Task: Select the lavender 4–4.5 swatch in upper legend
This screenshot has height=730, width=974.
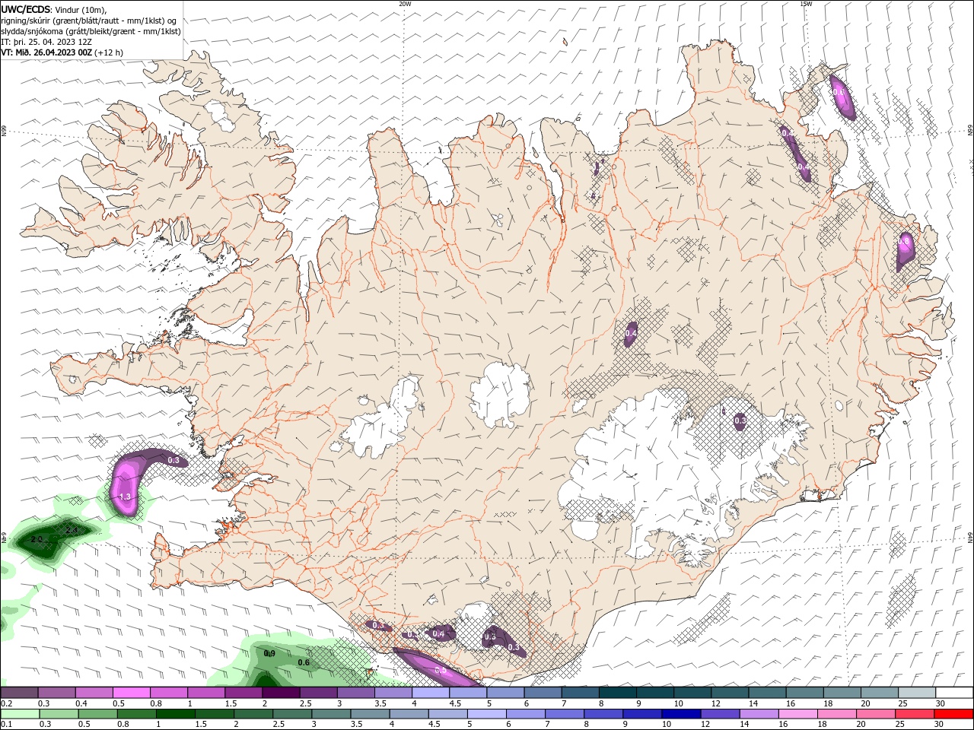Action: [431, 693]
